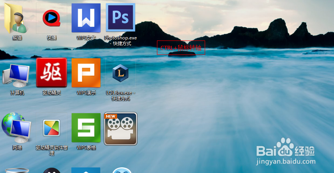Image resolution: width=334 pixels, height=173 pixels.
Task: Click the 熊猫 label text
Action: (17, 38)
